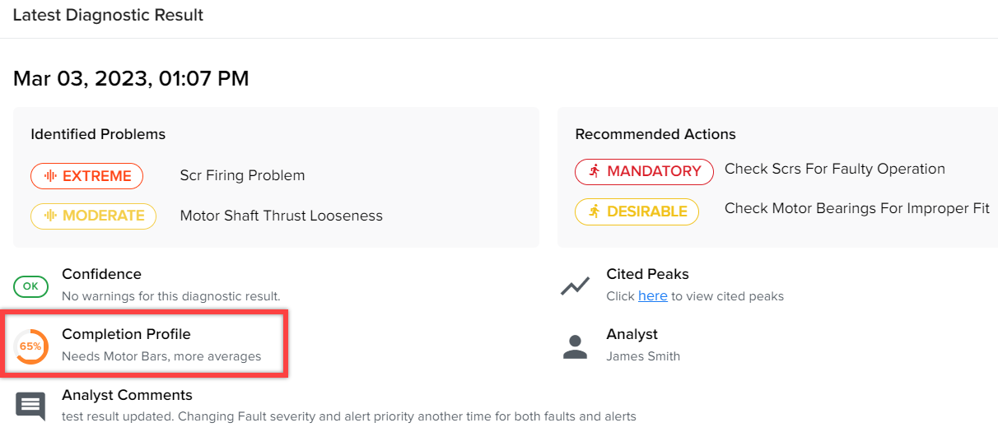Click the DESIRABLE action priority badge
The width and height of the screenshot is (998, 432).
point(637,211)
